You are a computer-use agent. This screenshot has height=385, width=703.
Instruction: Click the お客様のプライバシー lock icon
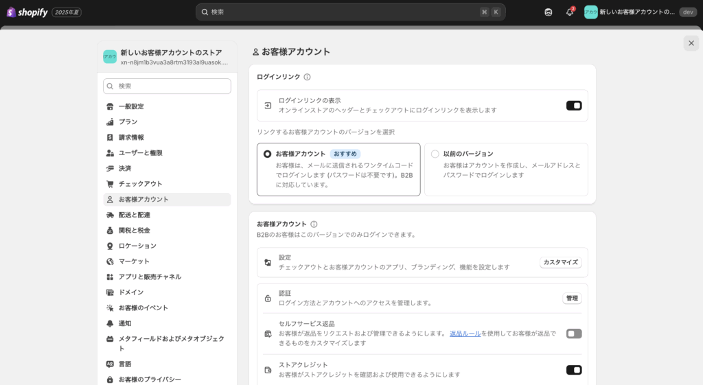click(110, 380)
